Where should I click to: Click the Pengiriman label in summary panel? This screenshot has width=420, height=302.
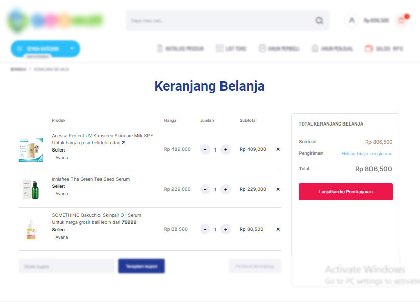311,153
